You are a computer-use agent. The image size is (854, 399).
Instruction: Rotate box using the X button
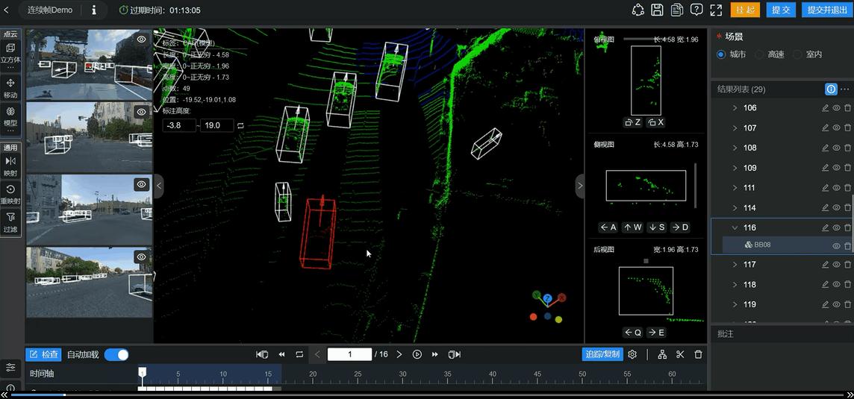coord(656,122)
